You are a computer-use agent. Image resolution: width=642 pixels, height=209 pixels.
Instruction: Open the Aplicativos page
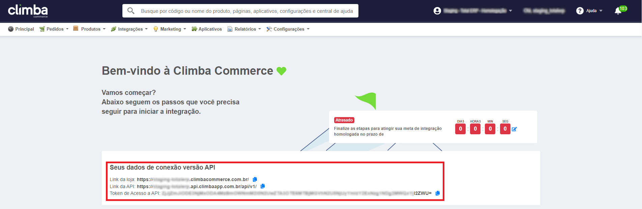pyautogui.click(x=207, y=29)
